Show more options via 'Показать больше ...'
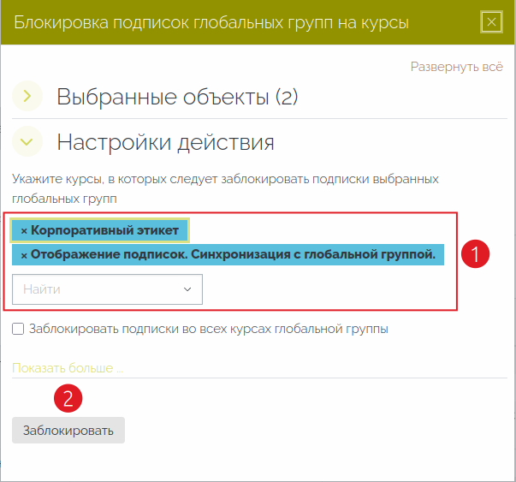Screen dimensions: 516x482 pos(68,368)
